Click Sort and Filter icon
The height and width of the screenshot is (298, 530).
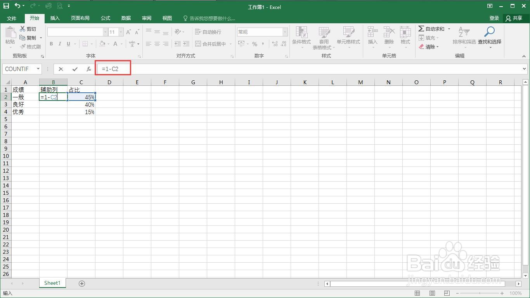(464, 32)
